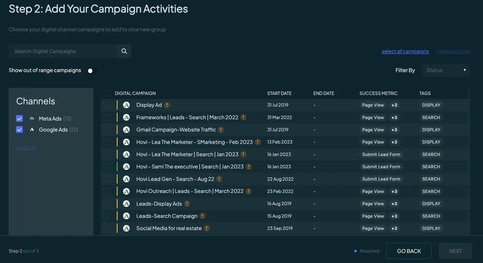Click the Google Ads logo in Channels panel
The width and height of the screenshot is (483, 263).
[32, 130]
